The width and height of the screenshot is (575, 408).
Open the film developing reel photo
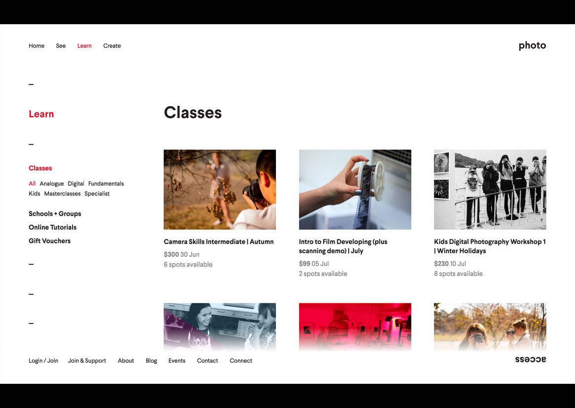(355, 190)
